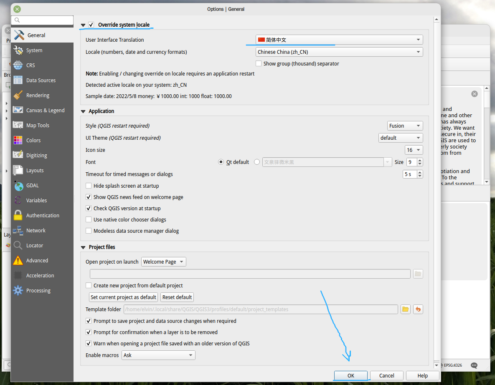Open the Variables epsilon icon
Image resolution: width=495 pixels, height=385 pixels.
(18, 201)
